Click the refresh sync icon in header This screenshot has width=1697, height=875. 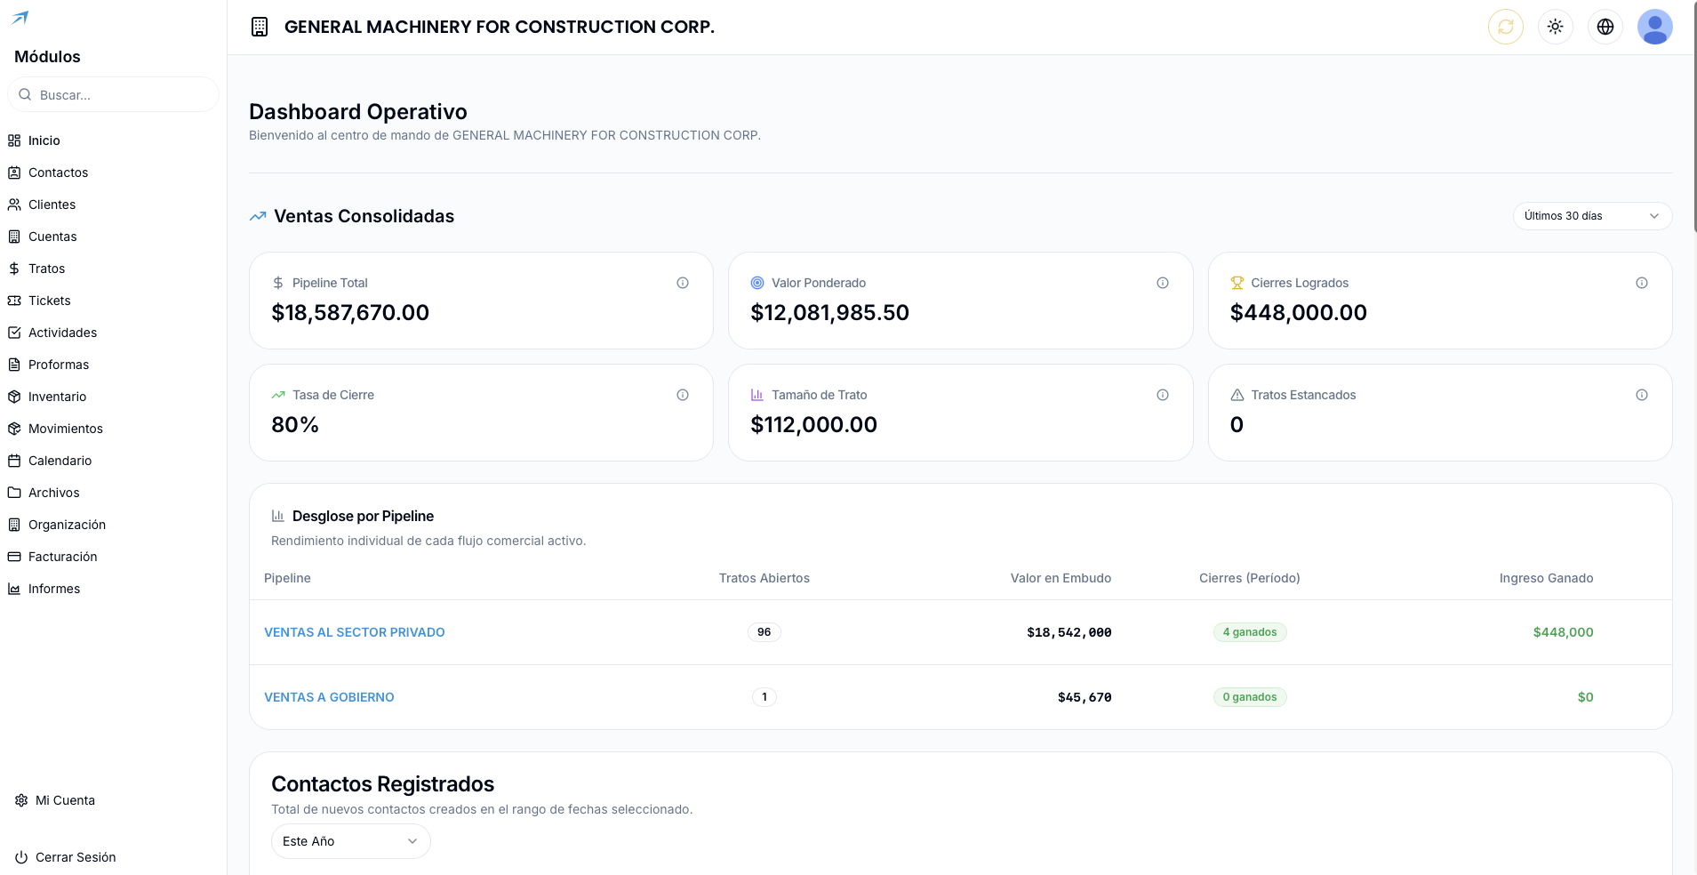coord(1506,27)
